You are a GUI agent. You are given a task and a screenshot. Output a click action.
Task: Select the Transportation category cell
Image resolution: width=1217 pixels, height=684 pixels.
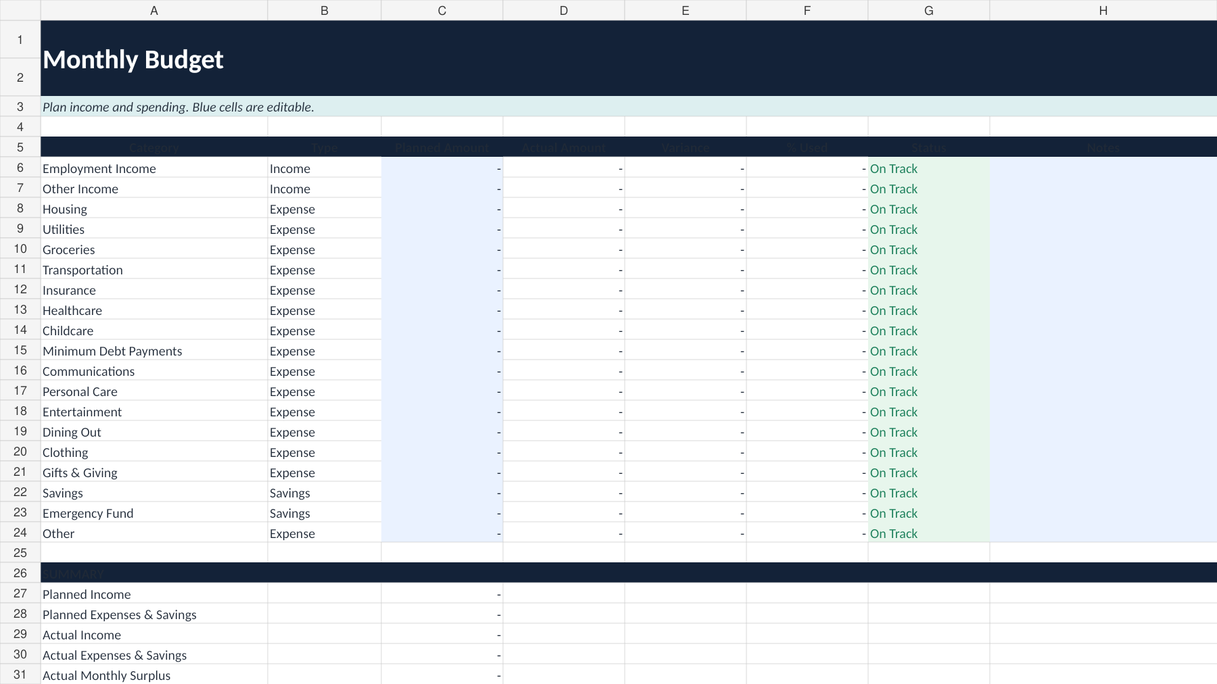tap(154, 269)
